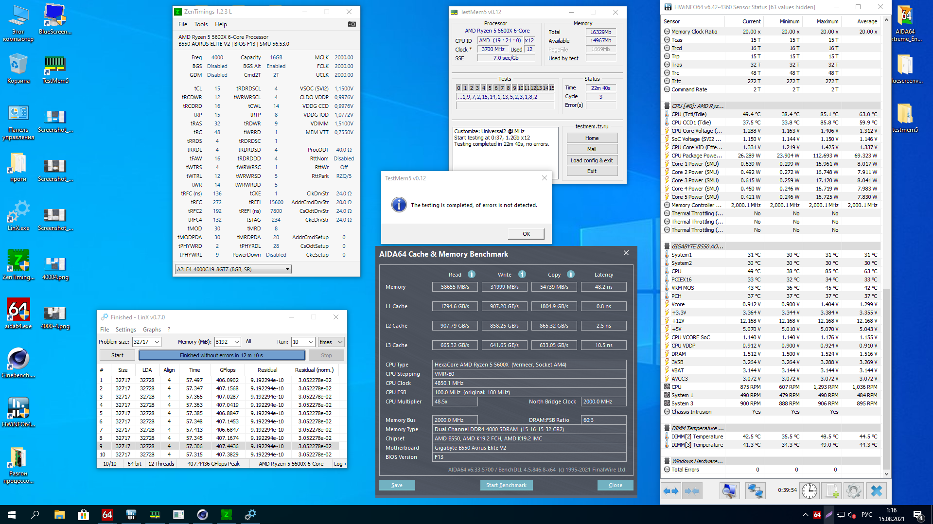Select the Total Errors row in HWiNFO
Screen dimensions: 933x524
pyautogui.click(x=771, y=470)
